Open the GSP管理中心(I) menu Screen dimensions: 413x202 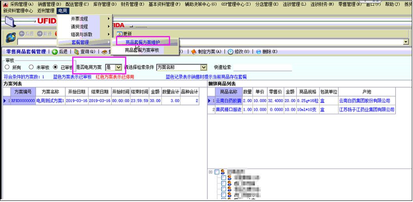[236, 4]
